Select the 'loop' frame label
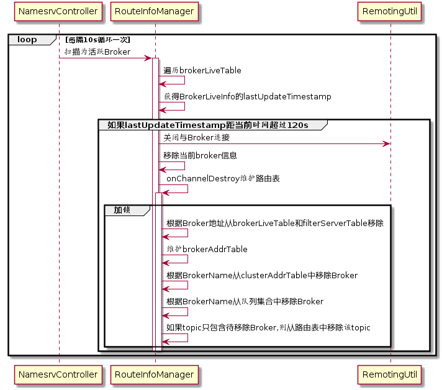Image resolution: width=442 pixels, height=390 pixels. tap(27, 40)
